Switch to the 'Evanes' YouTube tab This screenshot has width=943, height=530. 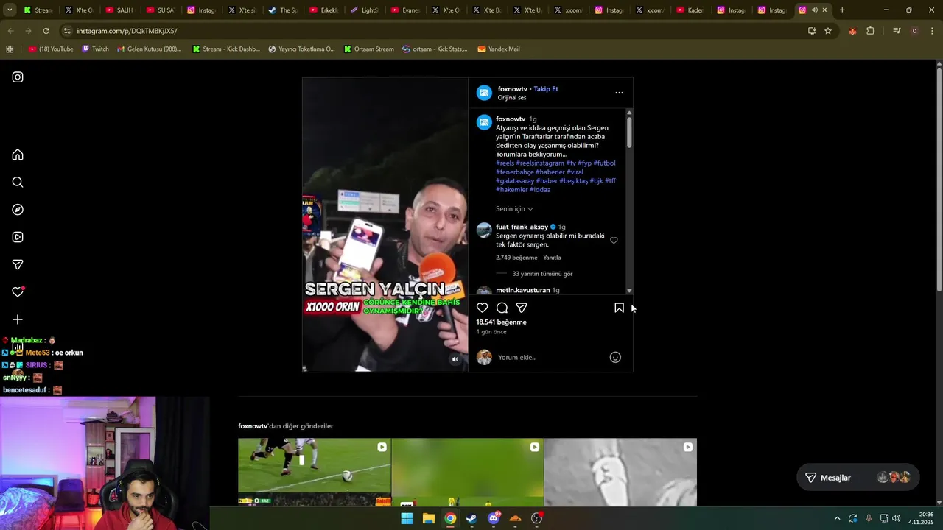tap(405, 10)
